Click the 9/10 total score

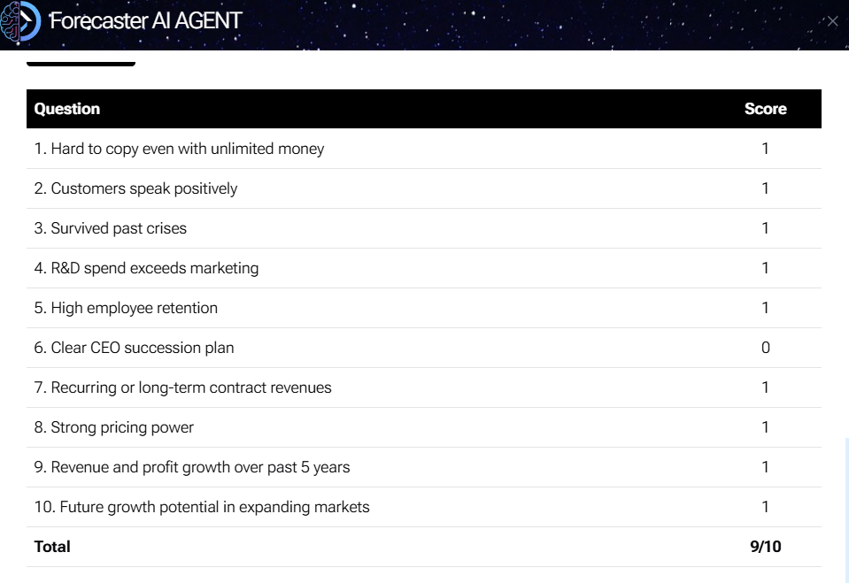(x=765, y=547)
